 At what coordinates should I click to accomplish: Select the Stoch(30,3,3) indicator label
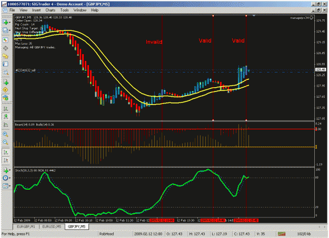coord(35,171)
